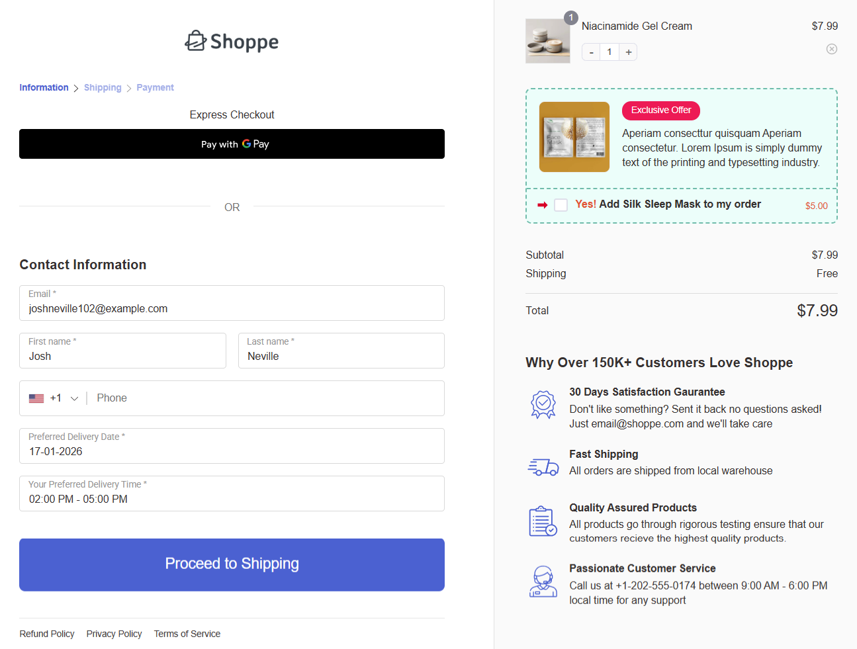Click the US flag icon in the phone field

36,398
